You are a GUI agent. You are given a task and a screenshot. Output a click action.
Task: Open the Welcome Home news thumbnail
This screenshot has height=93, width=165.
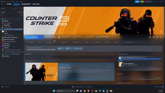(42, 72)
